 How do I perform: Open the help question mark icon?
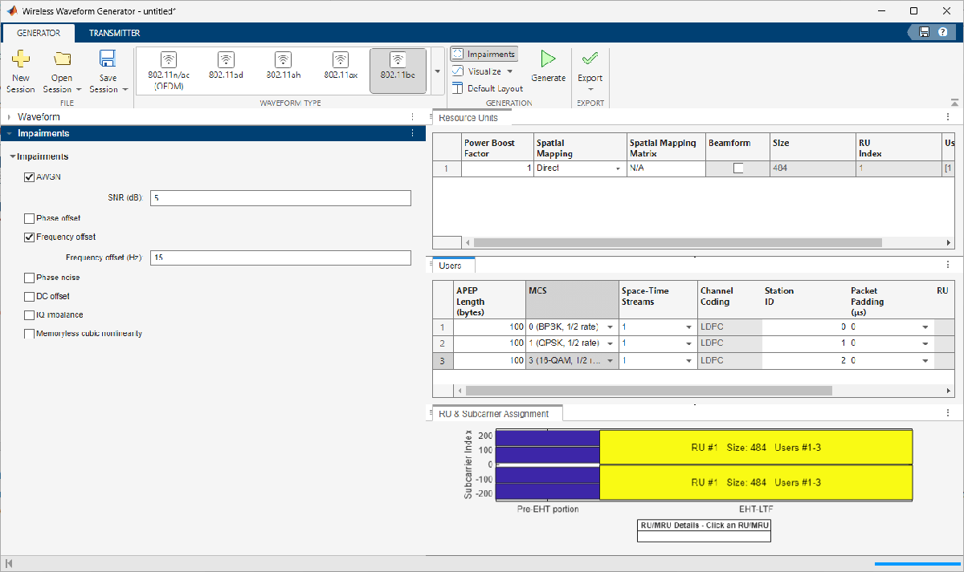click(942, 32)
